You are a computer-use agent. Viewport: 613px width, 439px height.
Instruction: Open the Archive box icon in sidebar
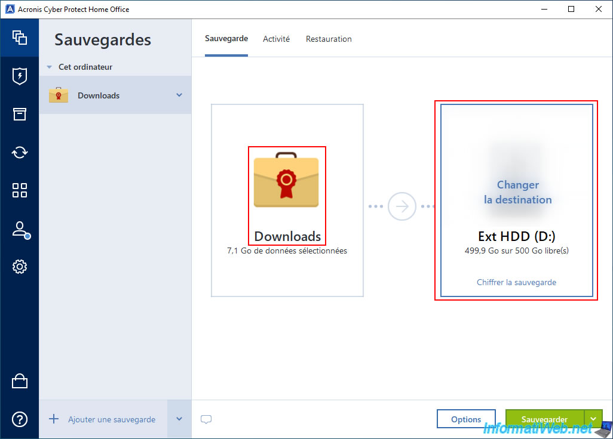[20, 115]
